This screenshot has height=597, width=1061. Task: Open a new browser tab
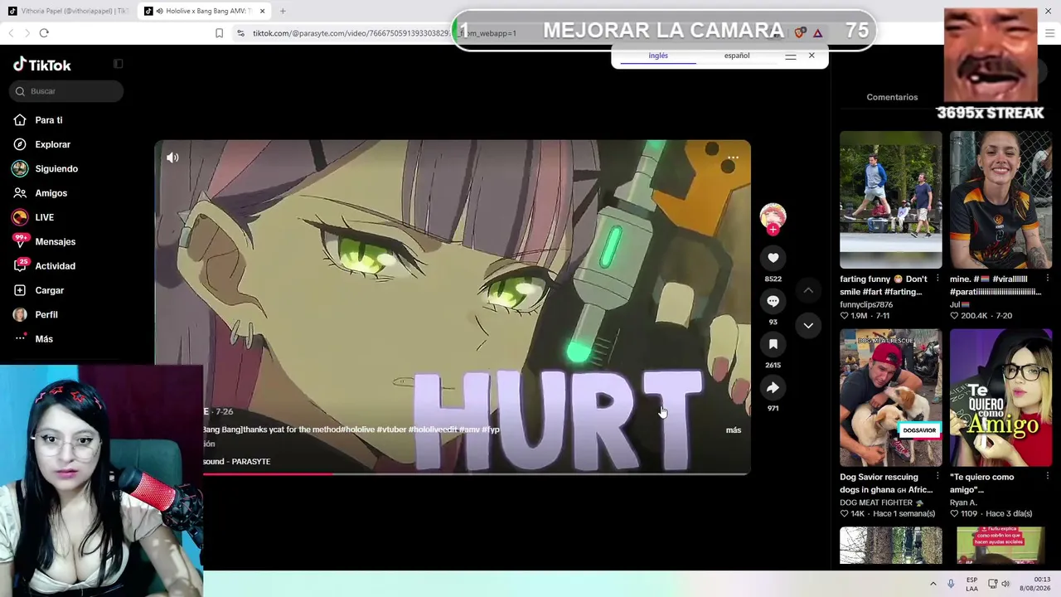pyautogui.click(x=283, y=11)
